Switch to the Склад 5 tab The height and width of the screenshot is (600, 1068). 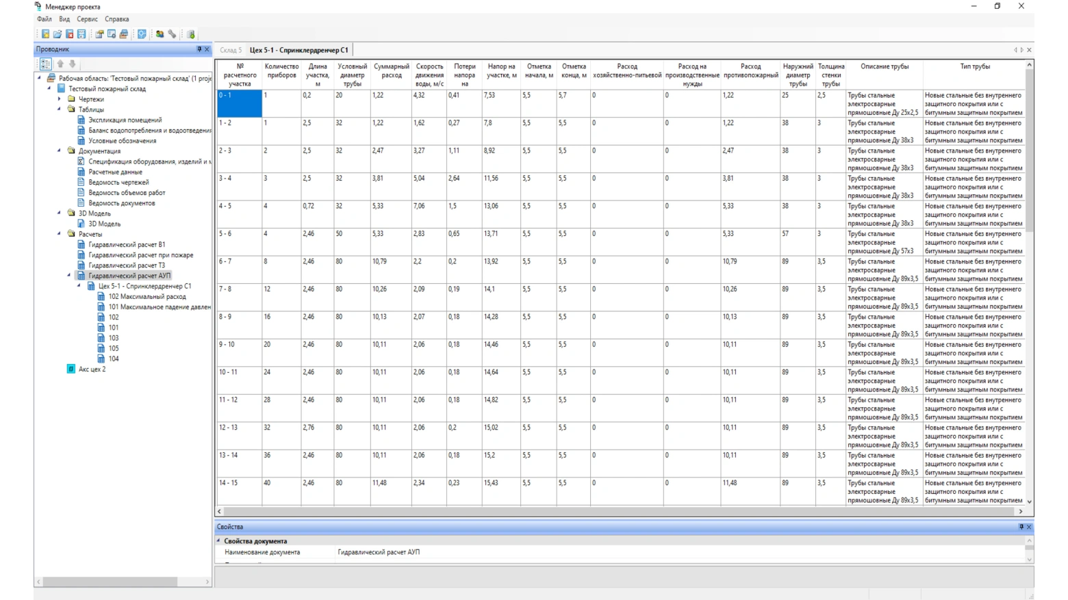pyautogui.click(x=231, y=50)
